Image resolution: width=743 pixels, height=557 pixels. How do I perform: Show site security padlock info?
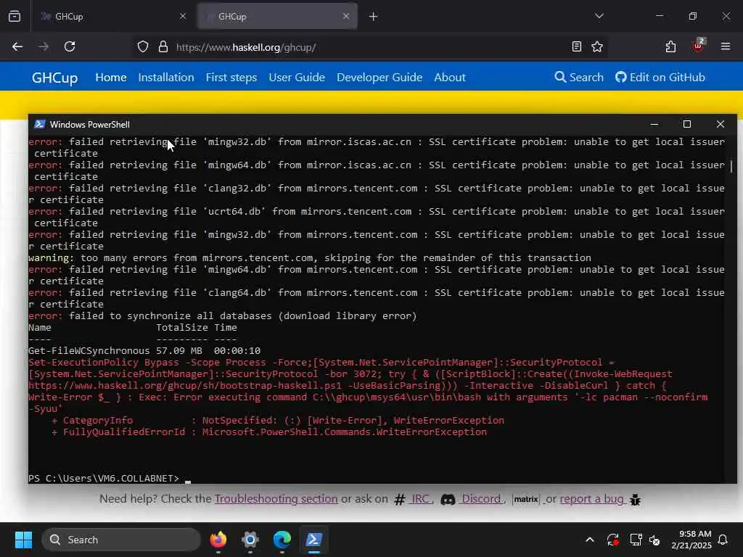click(163, 47)
